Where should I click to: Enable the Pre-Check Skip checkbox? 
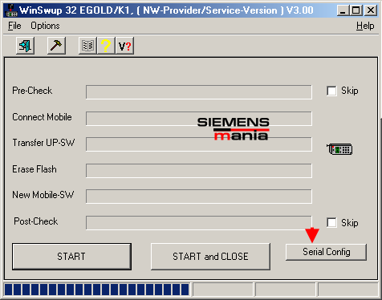(x=331, y=91)
